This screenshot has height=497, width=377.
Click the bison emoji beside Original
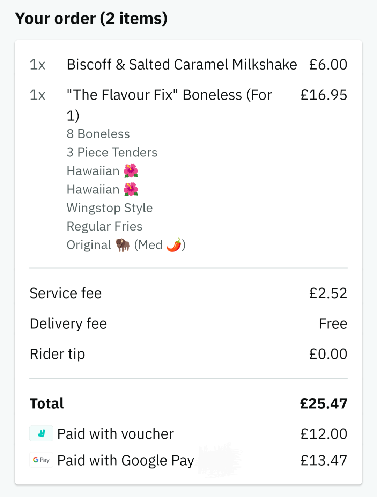[123, 245]
